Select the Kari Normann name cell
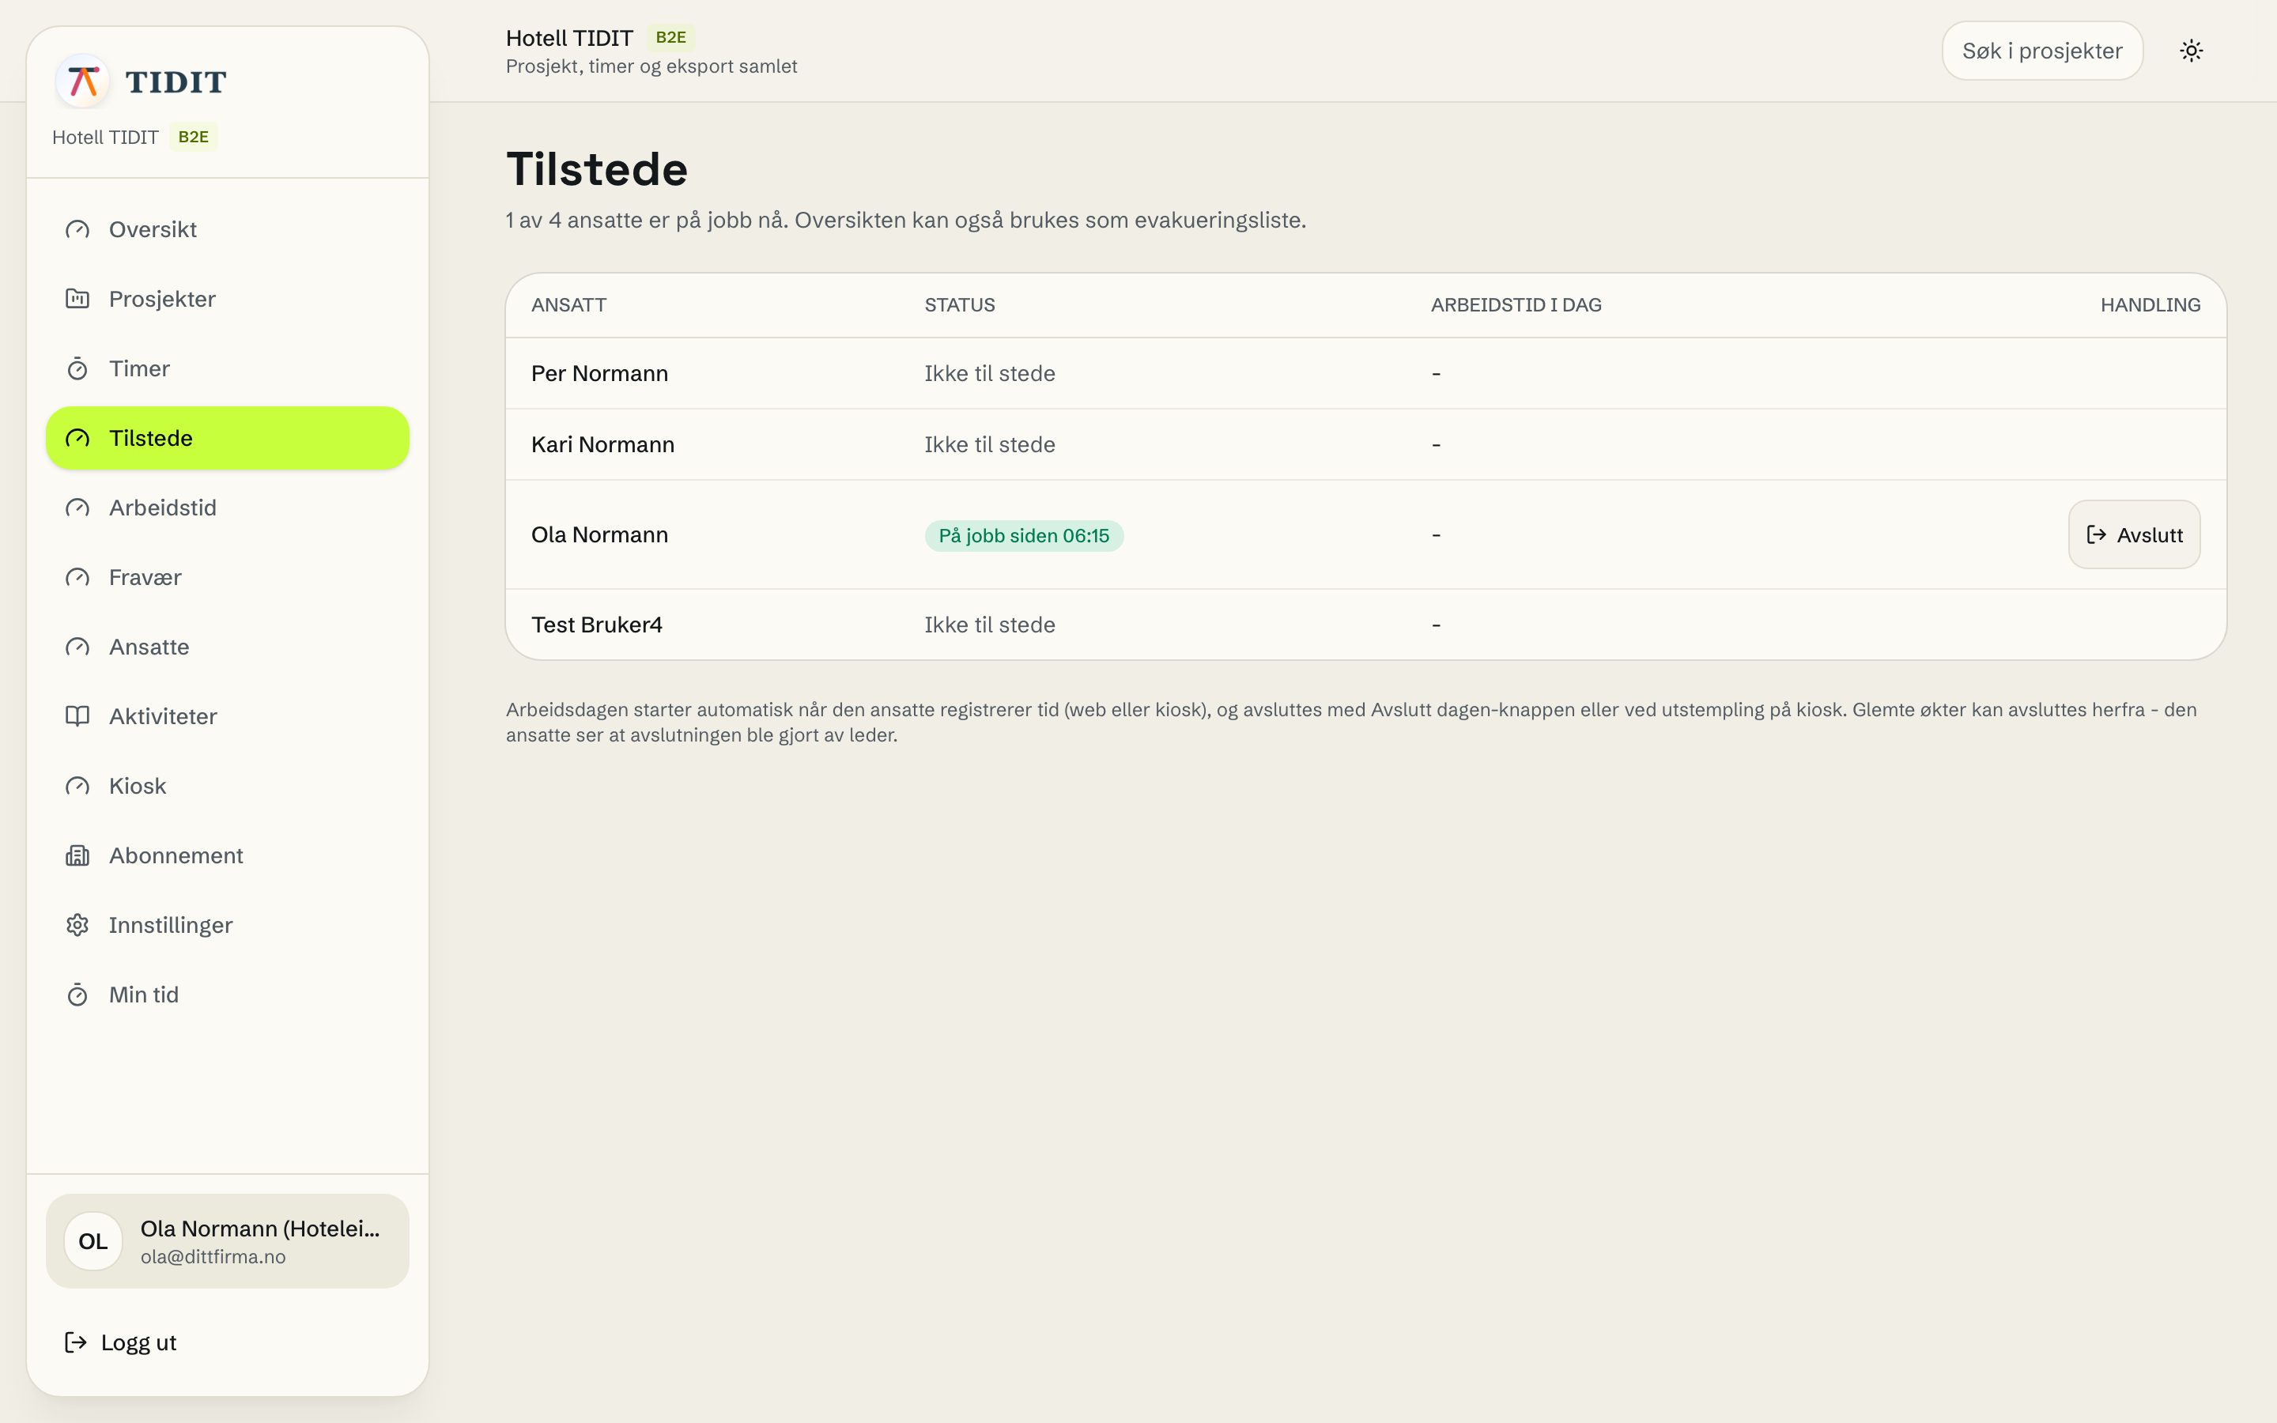The height and width of the screenshot is (1423, 2277). 603,445
